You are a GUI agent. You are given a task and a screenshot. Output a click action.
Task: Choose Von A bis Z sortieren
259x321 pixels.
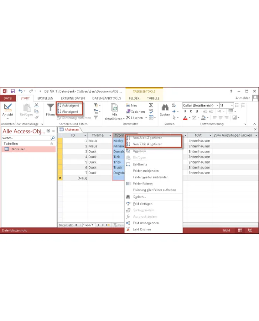pos(154,138)
